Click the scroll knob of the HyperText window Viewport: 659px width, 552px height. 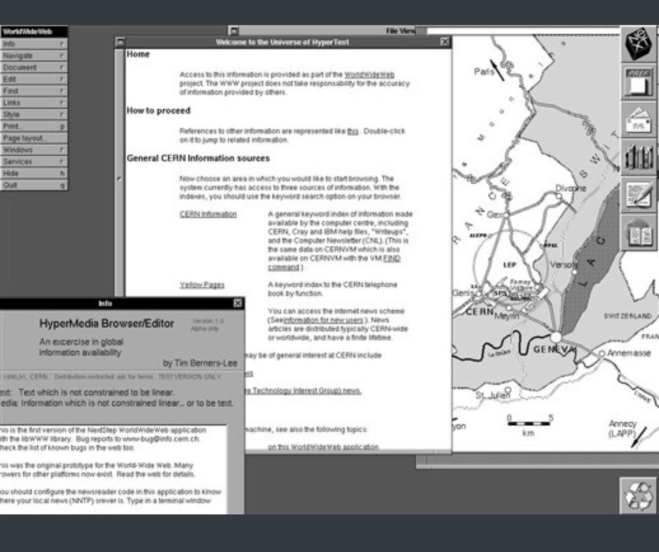pos(119,179)
